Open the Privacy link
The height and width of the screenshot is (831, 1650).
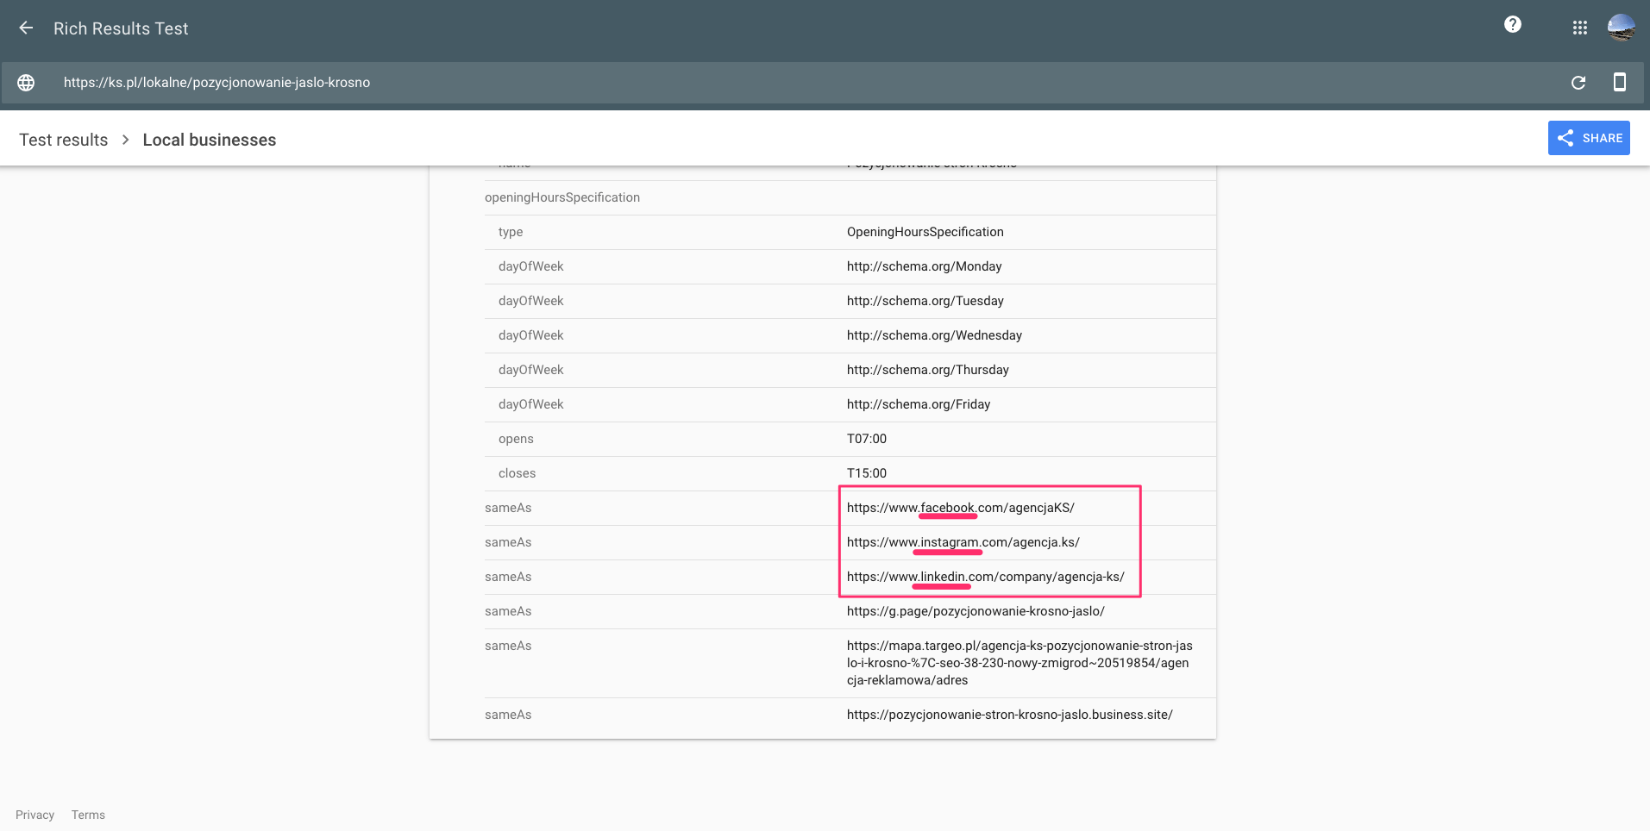[x=35, y=815]
